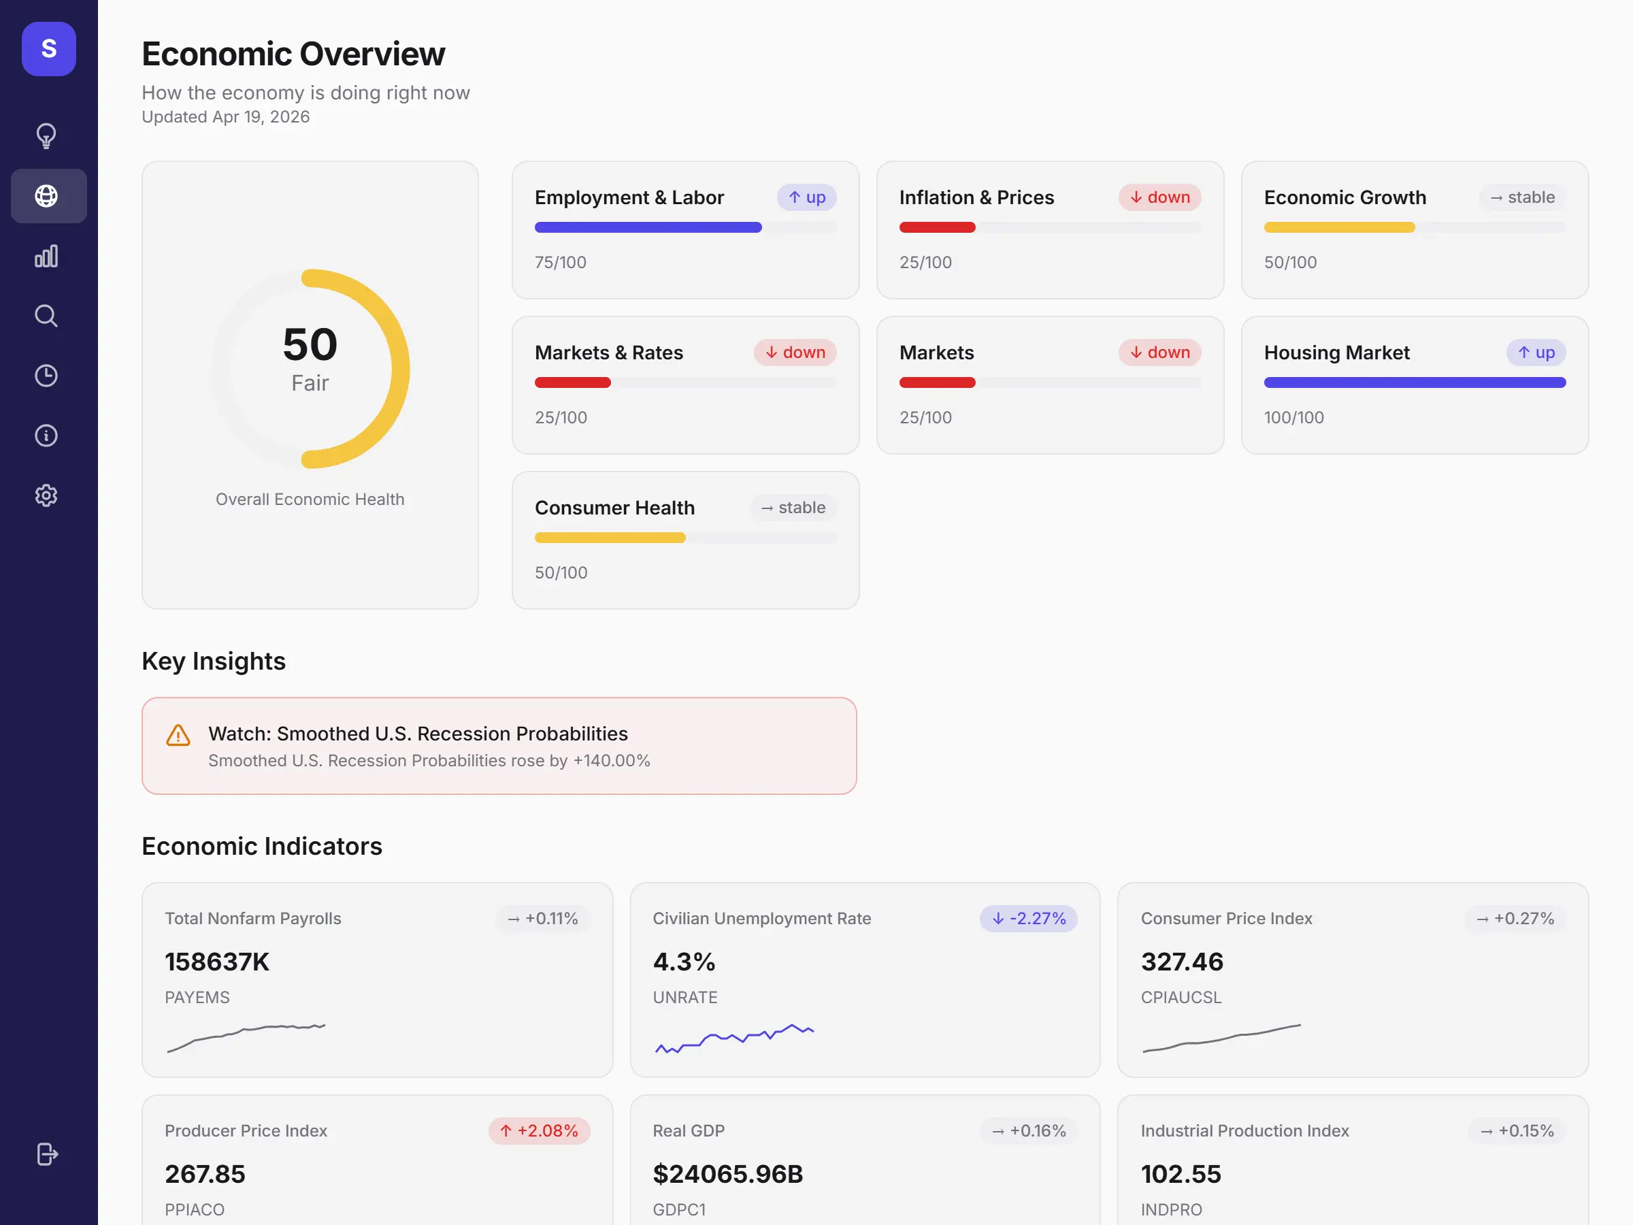Click the magnifying glass search icon
1633x1225 pixels.
tap(46, 316)
